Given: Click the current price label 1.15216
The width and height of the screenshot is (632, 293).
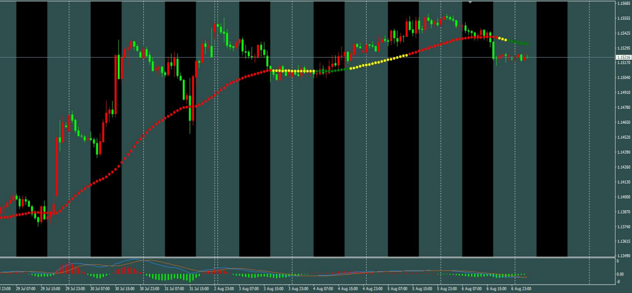Looking at the screenshot, I should pos(623,57).
